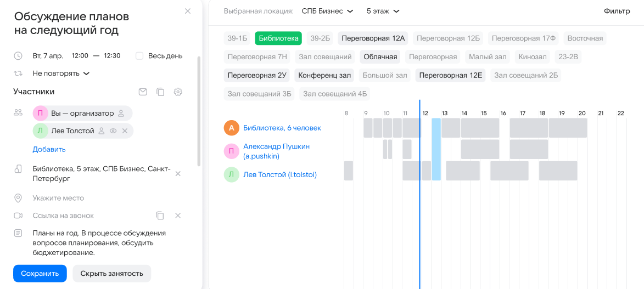The height and width of the screenshot is (289, 644).
Task: Choose the Конференц зал room tab
Action: tap(324, 75)
